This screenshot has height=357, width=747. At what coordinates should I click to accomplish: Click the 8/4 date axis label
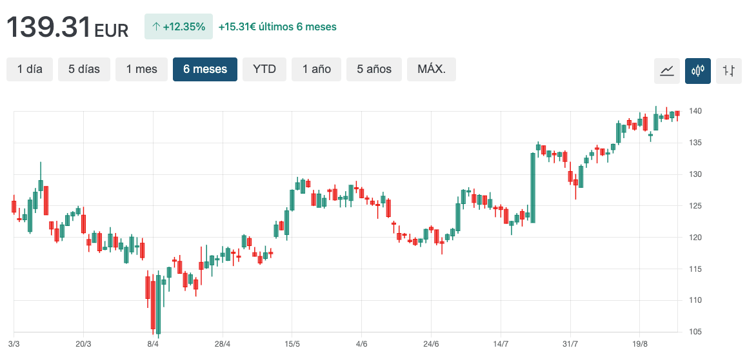point(153,344)
